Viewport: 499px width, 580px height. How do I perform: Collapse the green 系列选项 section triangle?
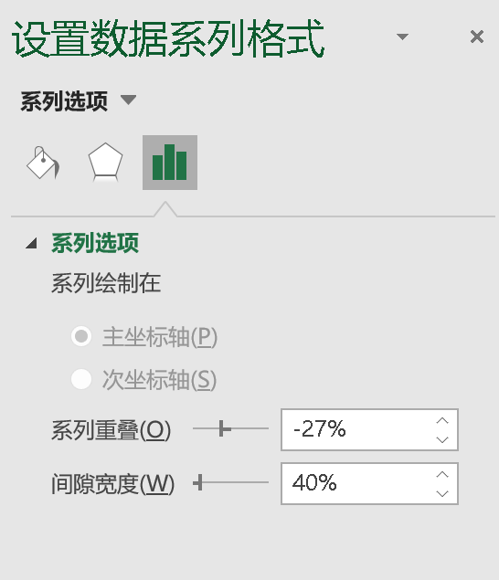(x=31, y=243)
